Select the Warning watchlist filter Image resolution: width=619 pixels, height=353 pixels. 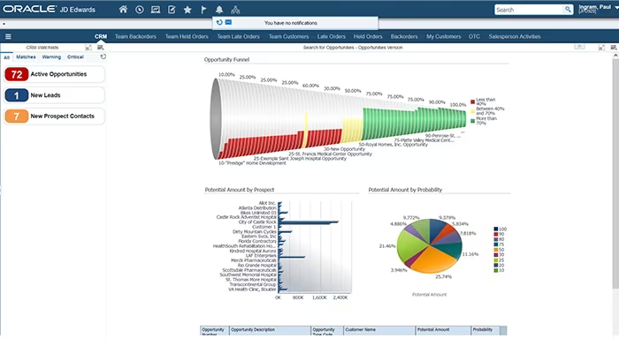point(51,57)
